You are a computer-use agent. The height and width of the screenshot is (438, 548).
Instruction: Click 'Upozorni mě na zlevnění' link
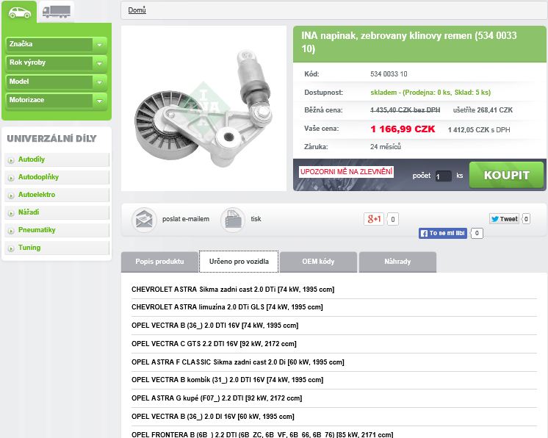(x=346, y=172)
